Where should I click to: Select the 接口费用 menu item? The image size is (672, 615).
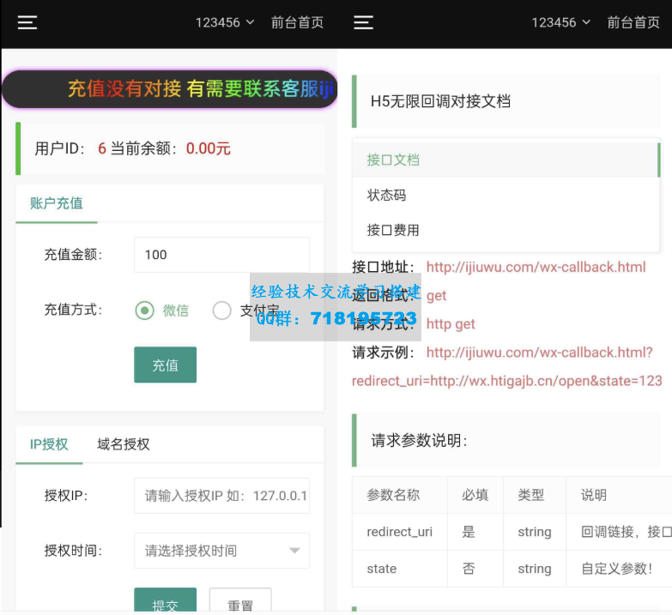[506, 230]
